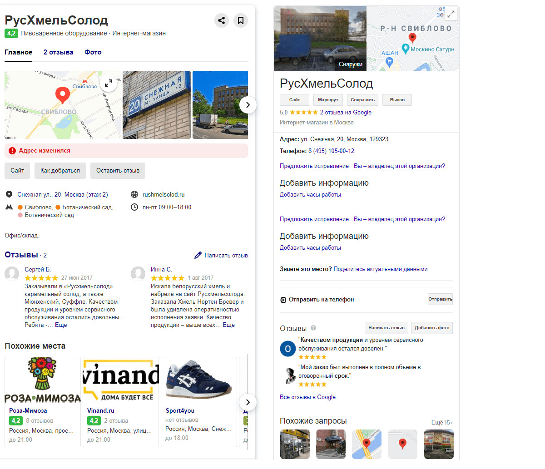The height and width of the screenshot is (469, 545).
Task: Click the Отправить button
Action: pyautogui.click(x=441, y=299)
